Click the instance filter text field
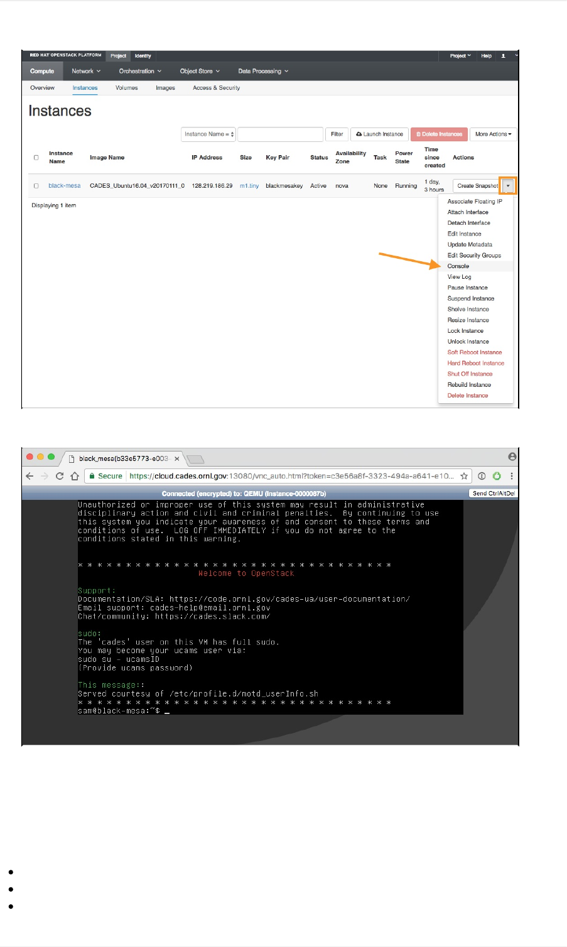Viewport: 567px width, 947px height. [x=281, y=134]
